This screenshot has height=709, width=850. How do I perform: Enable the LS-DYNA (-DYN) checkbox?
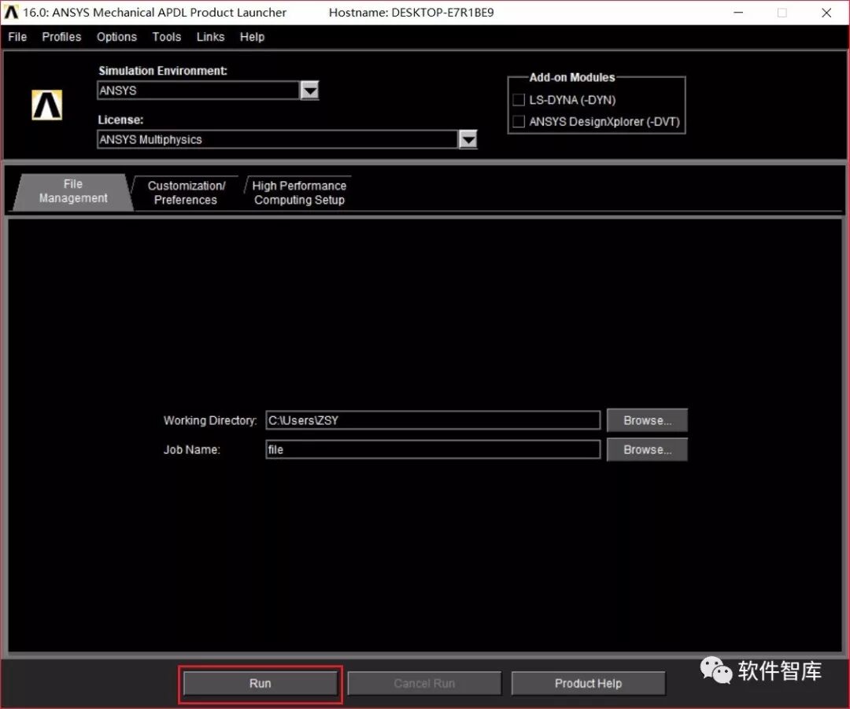[x=519, y=100]
